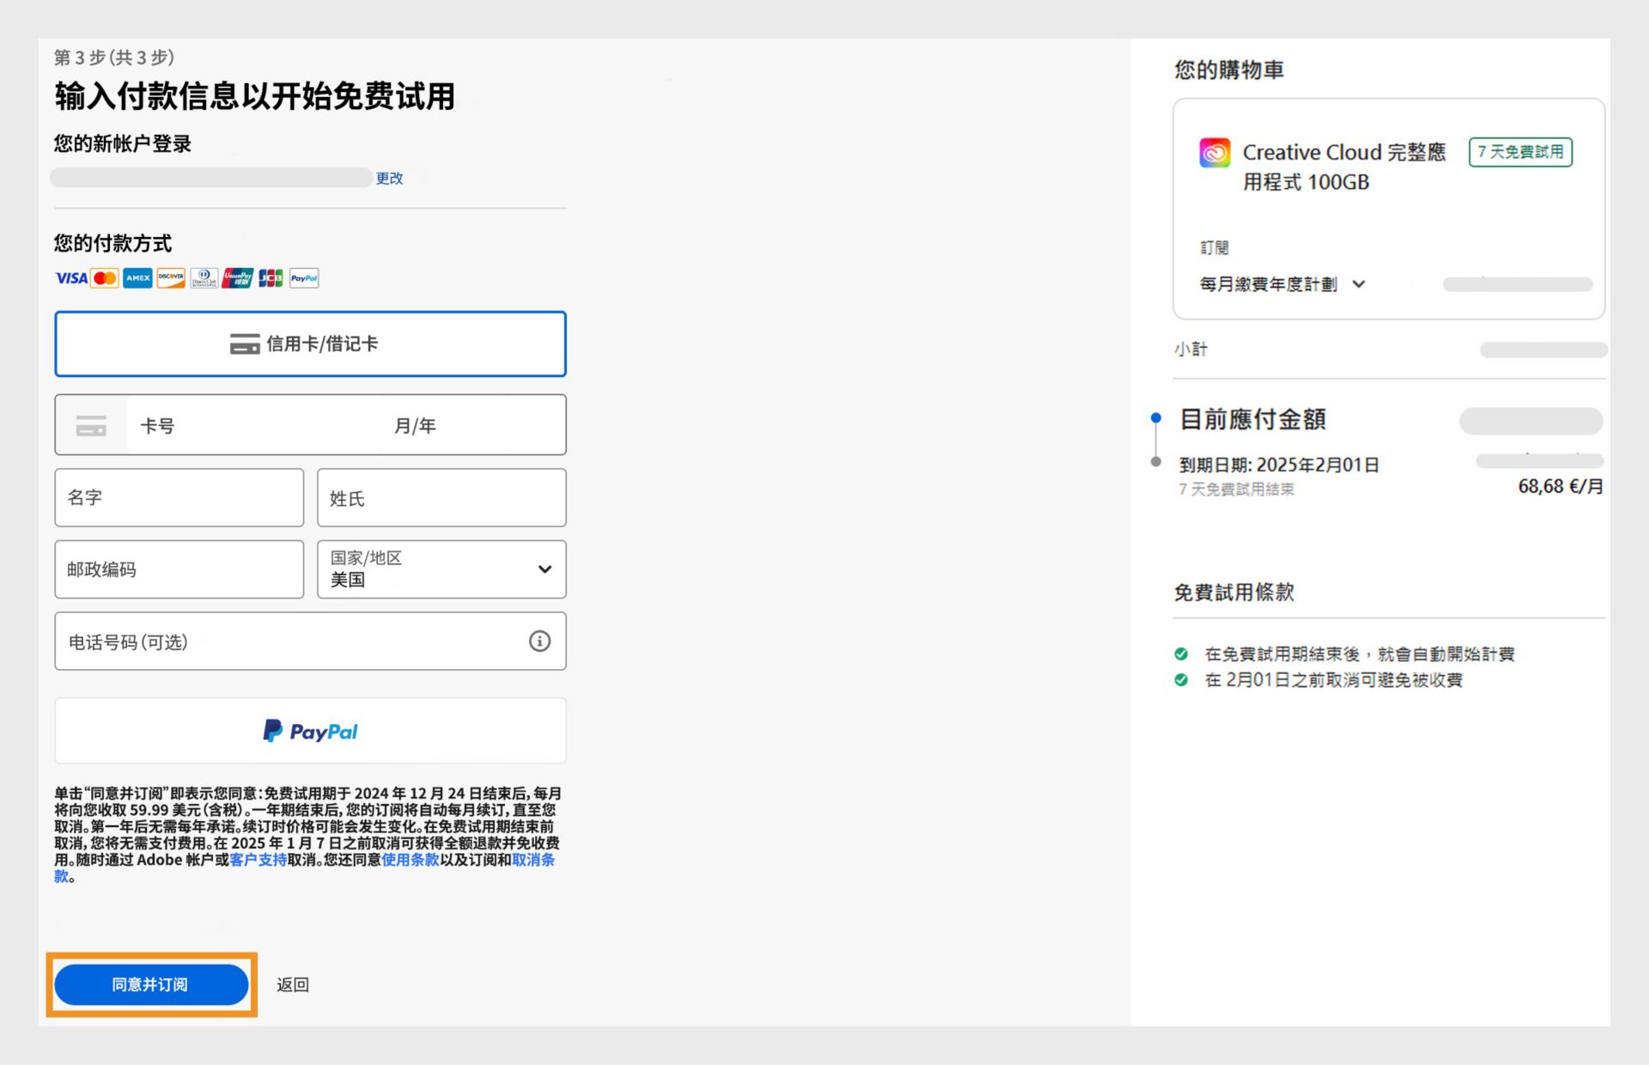Viewport: 1649px width, 1065px height.
Task: Click first green checkmark in trial terms
Action: pyautogui.click(x=1182, y=654)
